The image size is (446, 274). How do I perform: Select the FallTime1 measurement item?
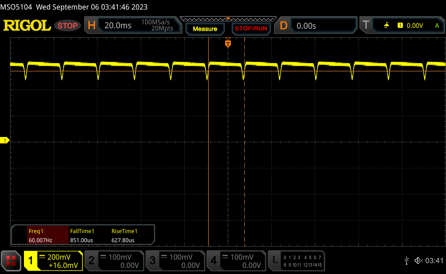pos(82,231)
